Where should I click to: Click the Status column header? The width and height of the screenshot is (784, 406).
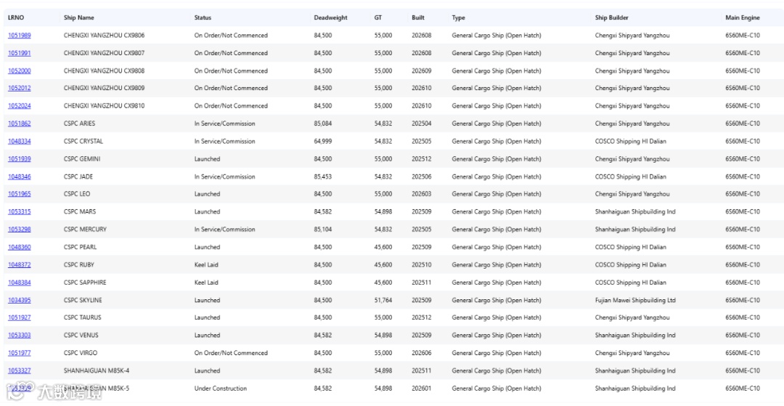[203, 17]
